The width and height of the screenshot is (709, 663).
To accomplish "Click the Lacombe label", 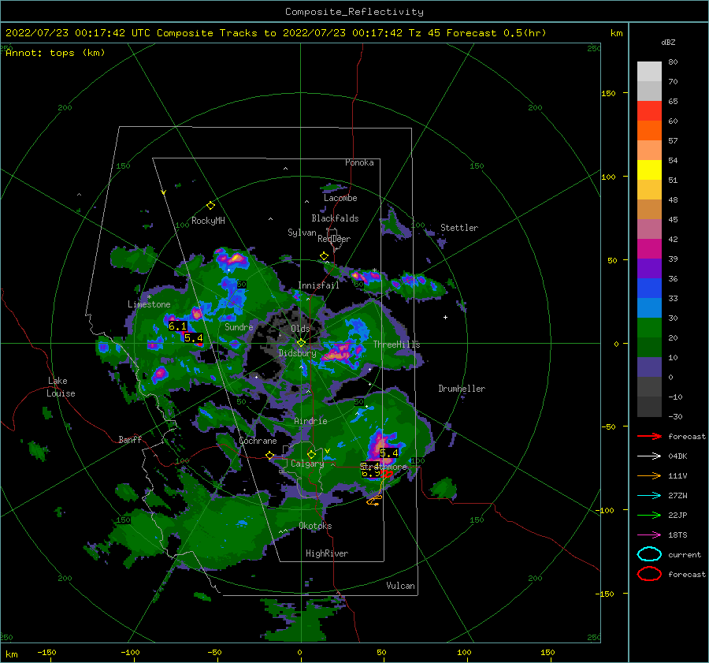I will click(x=340, y=198).
